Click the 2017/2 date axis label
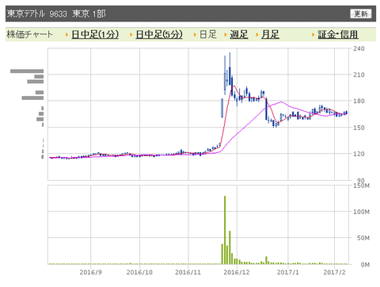 pyautogui.click(x=334, y=272)
